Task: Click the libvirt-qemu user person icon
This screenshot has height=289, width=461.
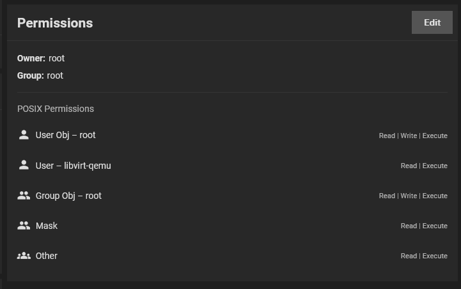Action: click(x=24, y=165)
